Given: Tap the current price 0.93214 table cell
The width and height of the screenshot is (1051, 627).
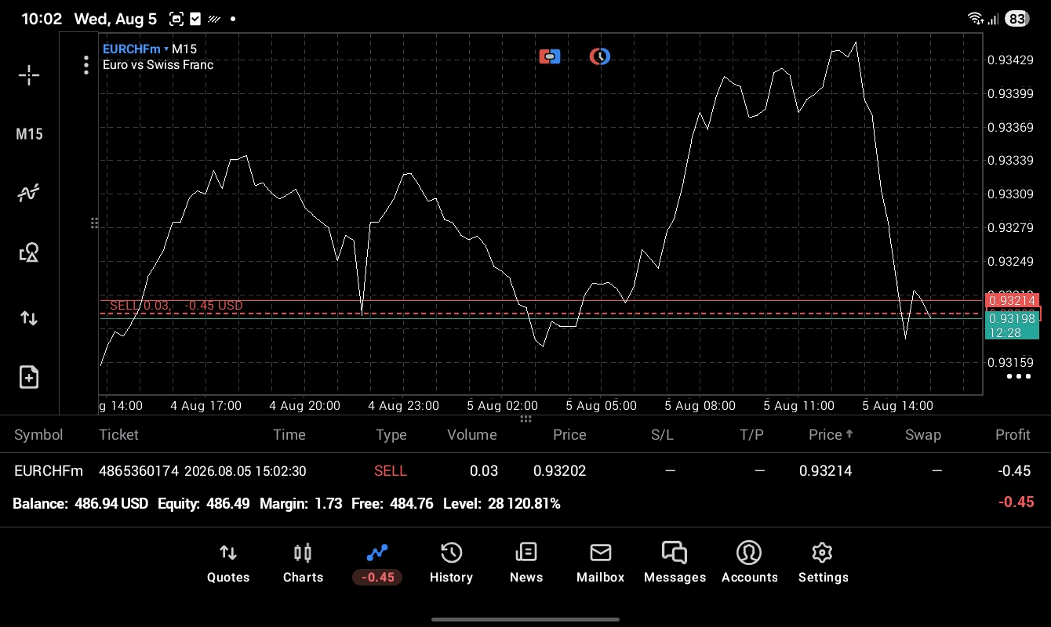Looking at the screenshot, I should [x=826, y=471].
